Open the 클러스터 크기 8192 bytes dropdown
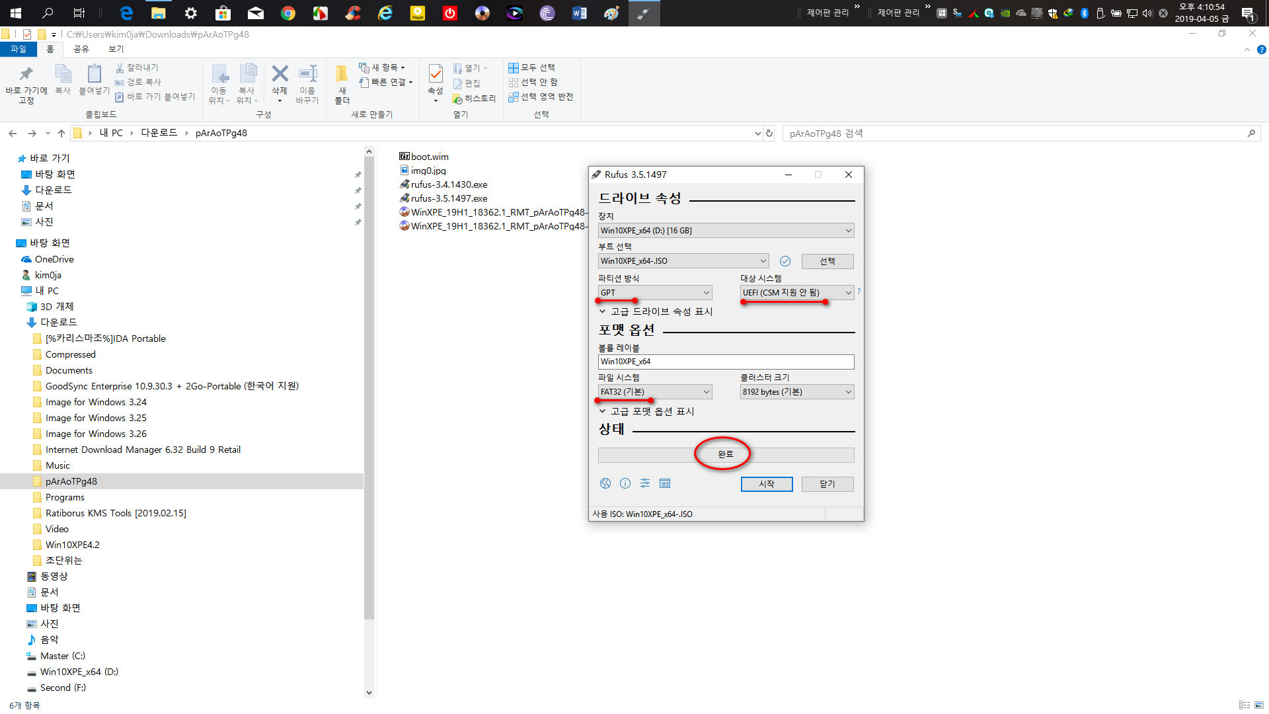Viewport: 1269px width, 714px height. coord(797,392)
